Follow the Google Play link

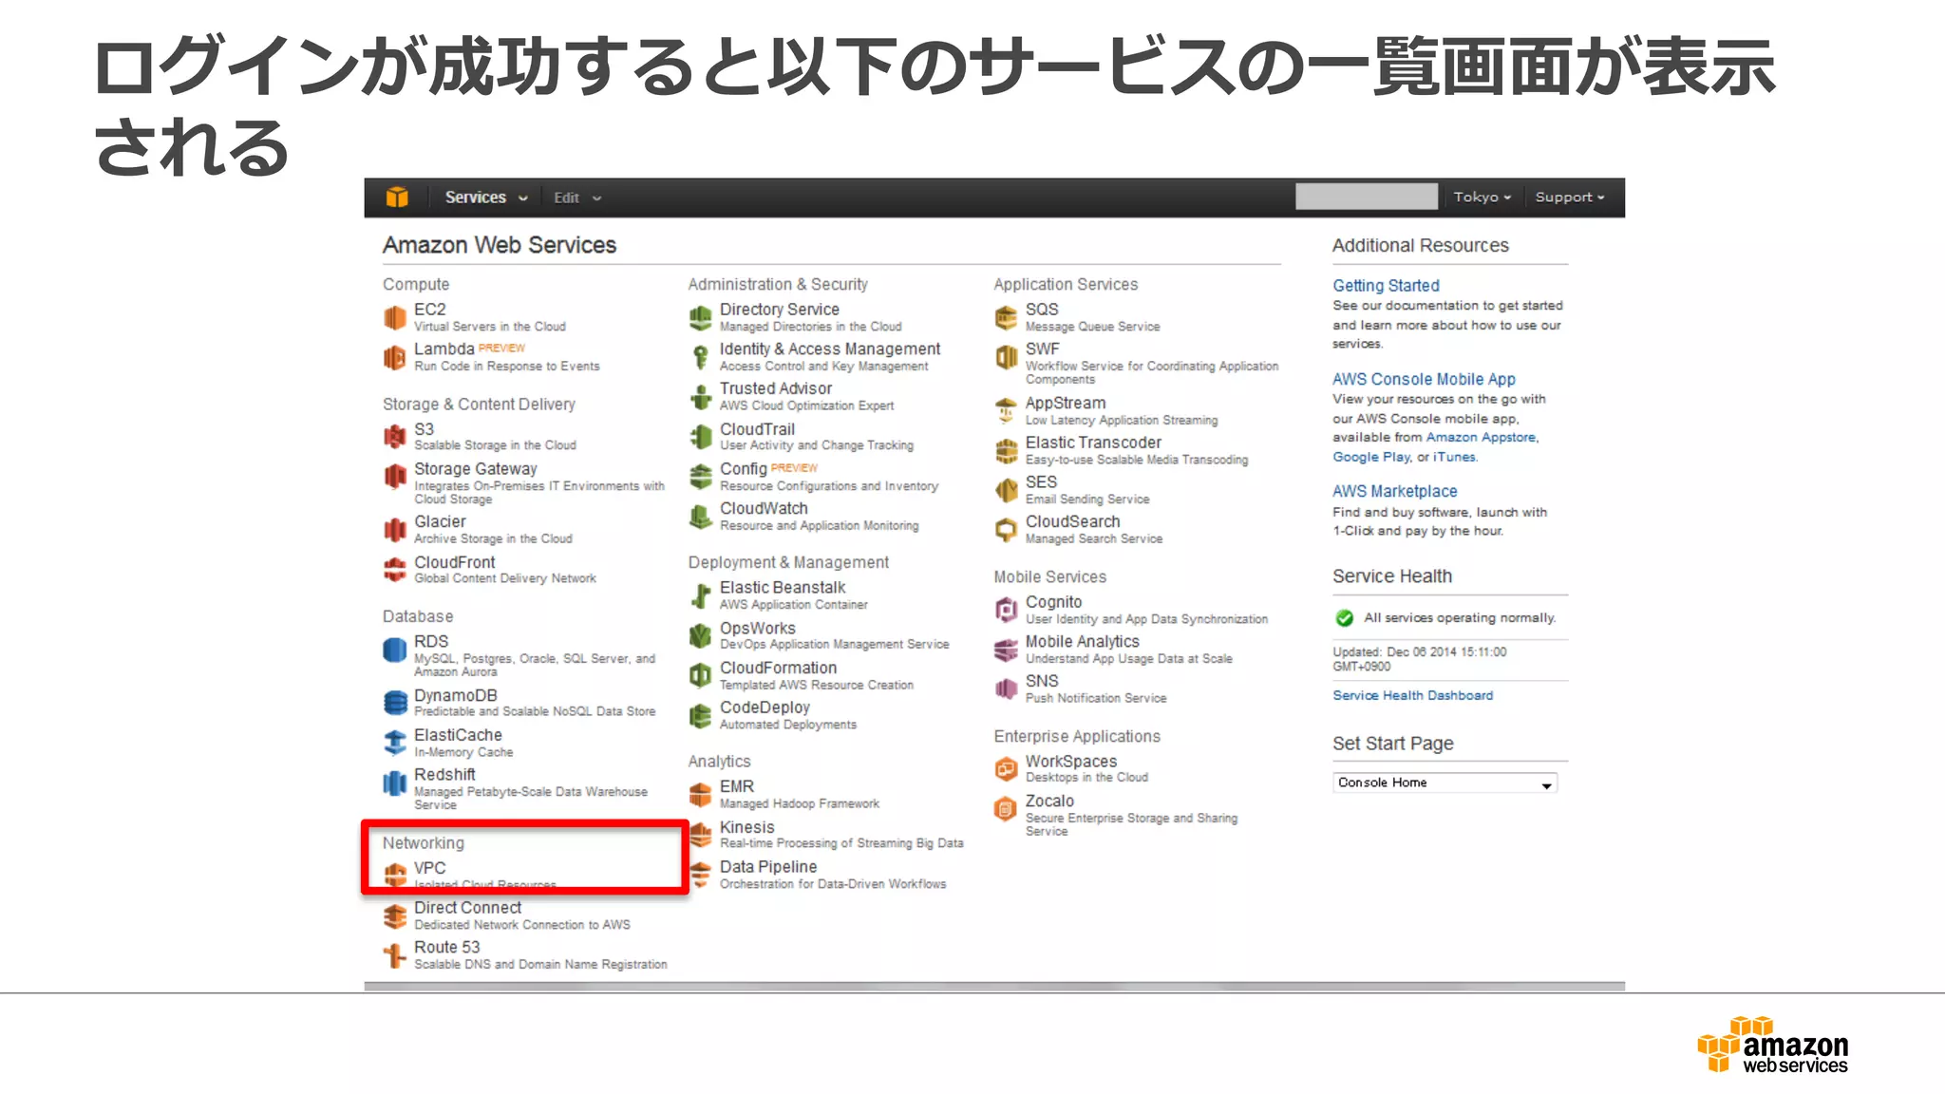coord(1370,457)
